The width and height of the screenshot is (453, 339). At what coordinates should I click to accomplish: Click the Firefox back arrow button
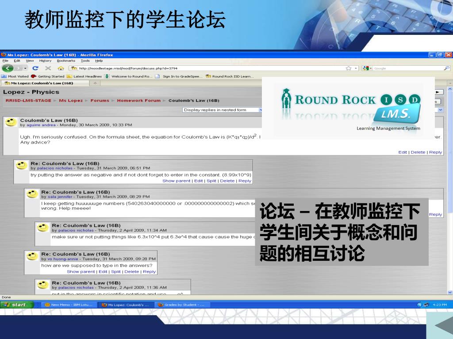pyautogui.click(x=8, y=68)
